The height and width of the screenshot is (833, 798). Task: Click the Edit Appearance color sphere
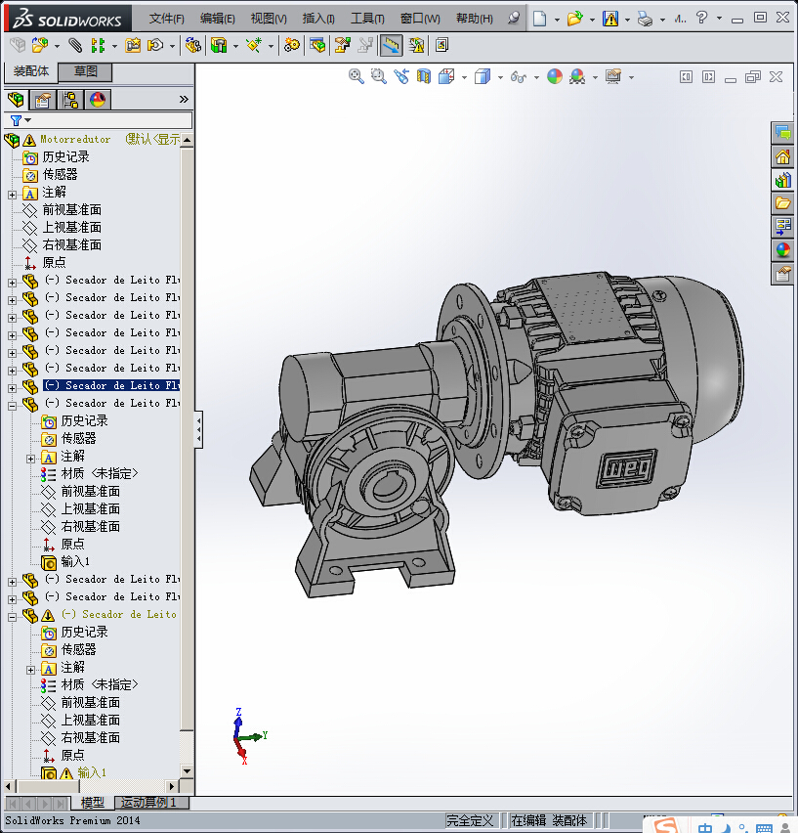tap(555, 76)
